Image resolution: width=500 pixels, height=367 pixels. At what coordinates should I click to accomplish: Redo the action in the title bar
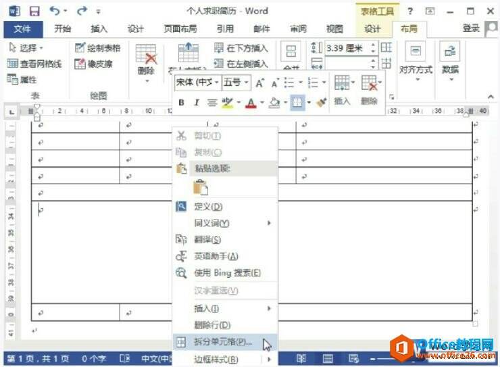point(82,11)
